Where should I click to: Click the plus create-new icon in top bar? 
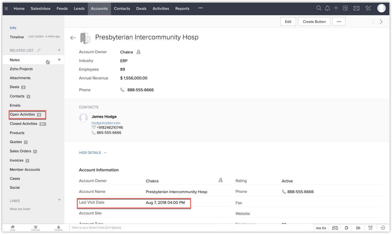[x=336, y=8]
